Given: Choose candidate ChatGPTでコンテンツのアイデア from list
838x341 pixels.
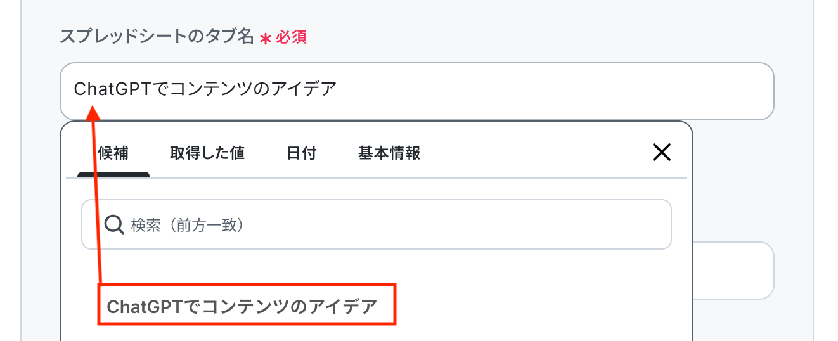Looking at the screenshot, I should [x=242, y=307].
